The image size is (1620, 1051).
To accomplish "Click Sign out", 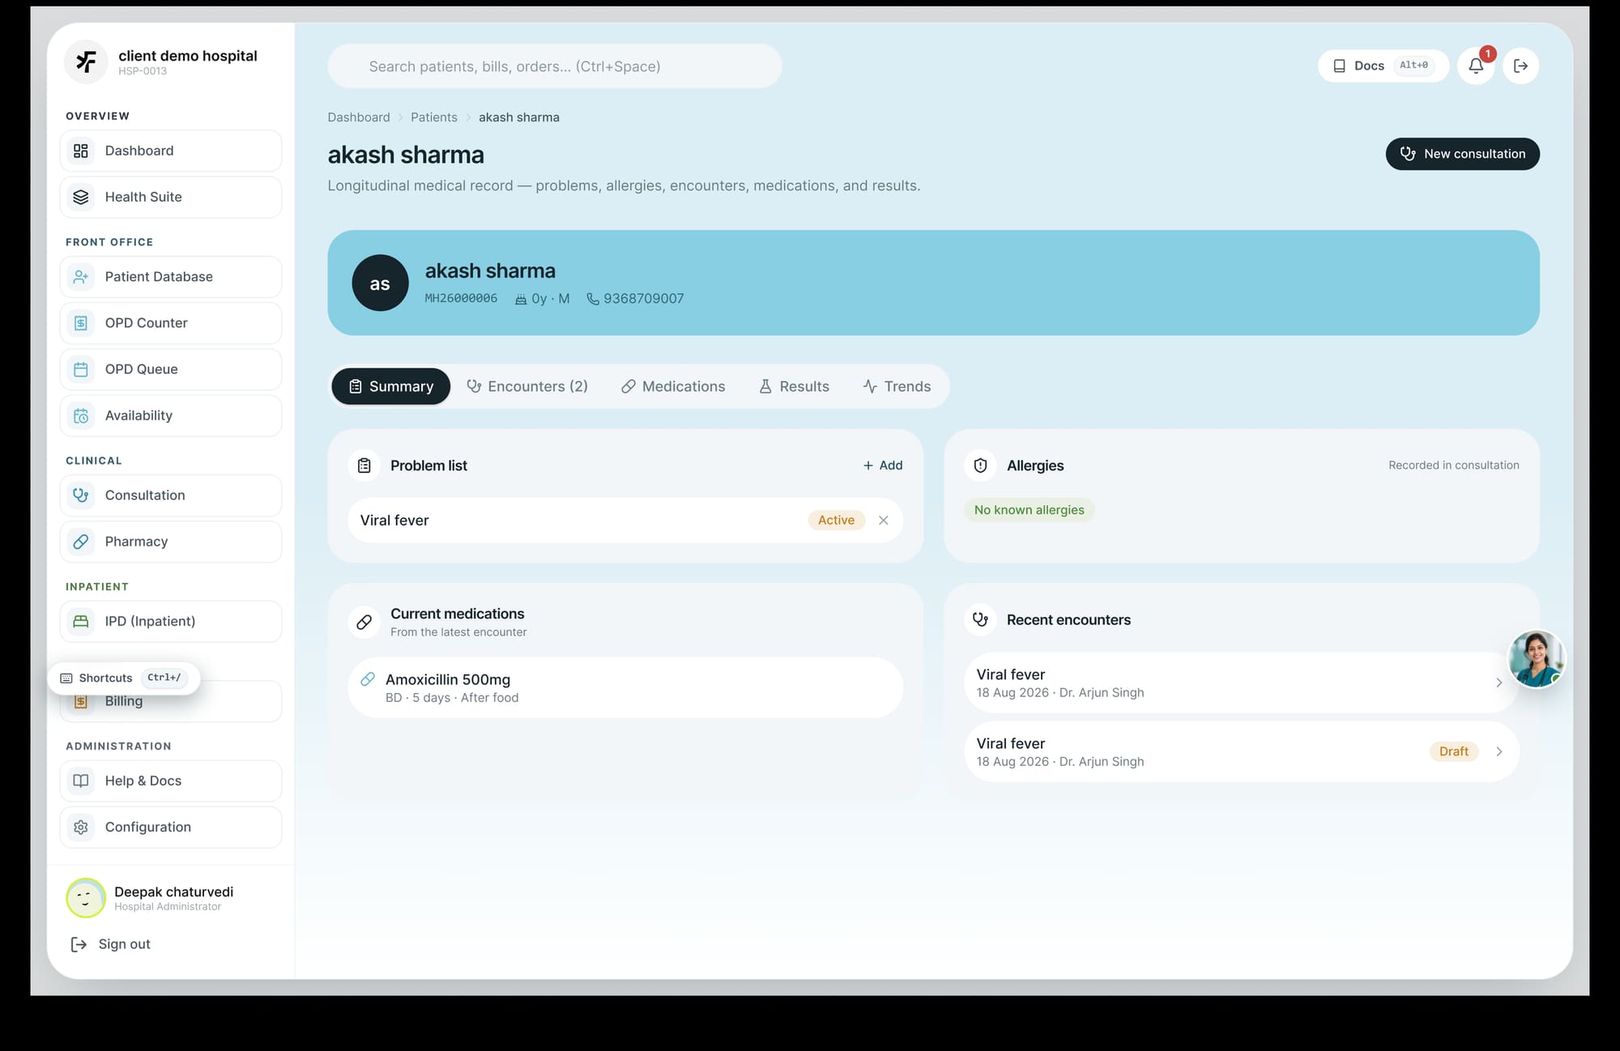I will (x=111, y=944).
